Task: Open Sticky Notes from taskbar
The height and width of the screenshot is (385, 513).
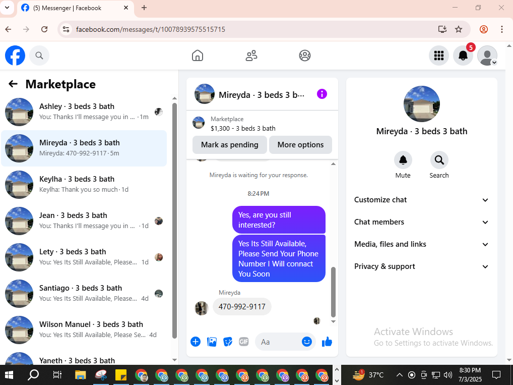Action: point(121,375)
